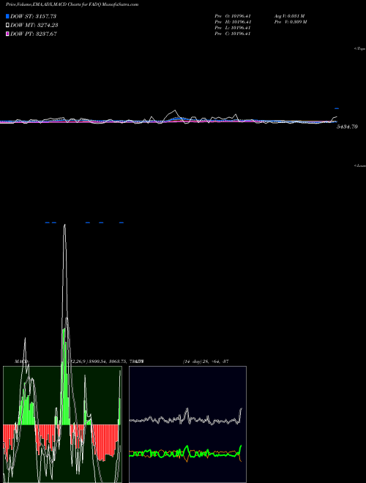Click the '<Lows' label beside the price chart

[360, 165]
